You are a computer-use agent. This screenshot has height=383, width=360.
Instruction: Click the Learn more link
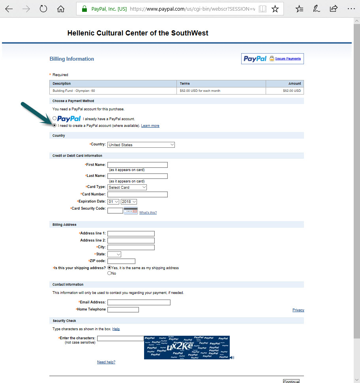(150, 126)
